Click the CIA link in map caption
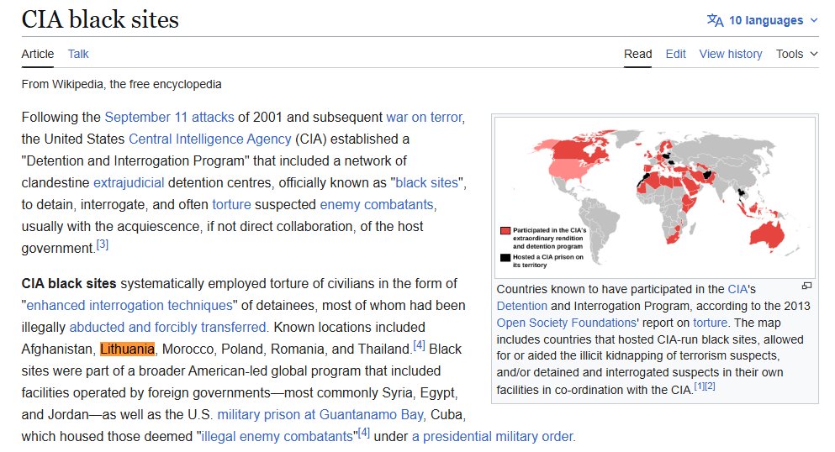The image size is (835, 452). pos(737,289)
